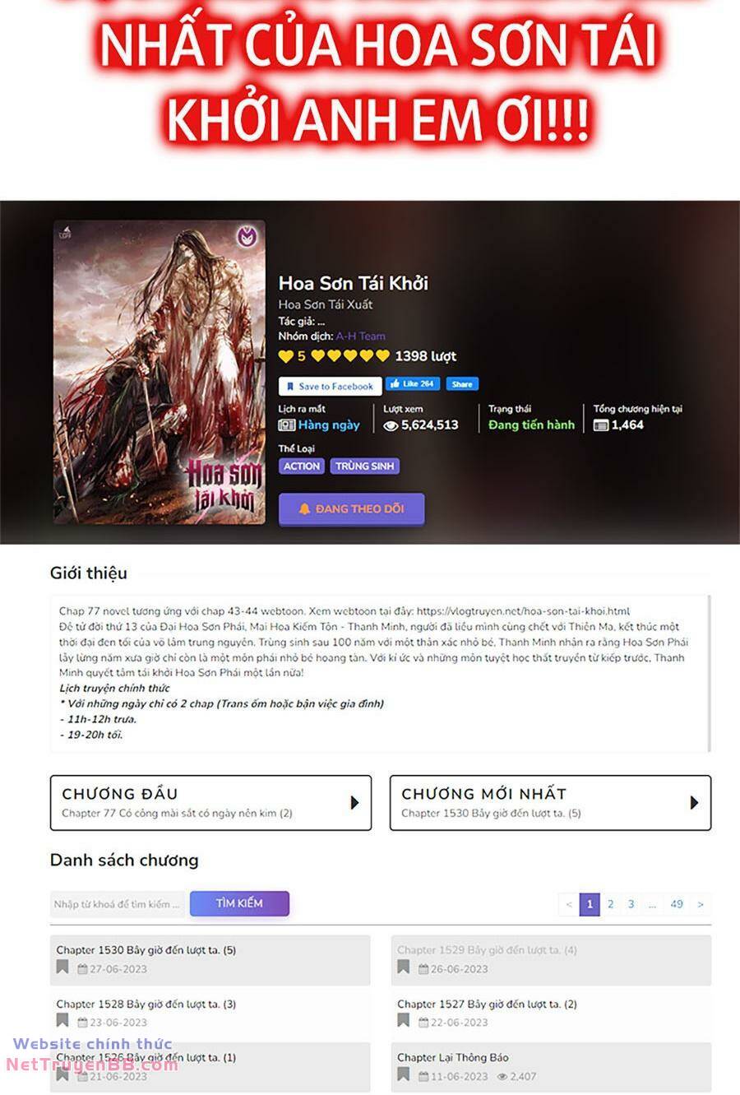Open CHƯƠNG MỚI NHẤT latest chapter arrow

[x=694, y=802]
